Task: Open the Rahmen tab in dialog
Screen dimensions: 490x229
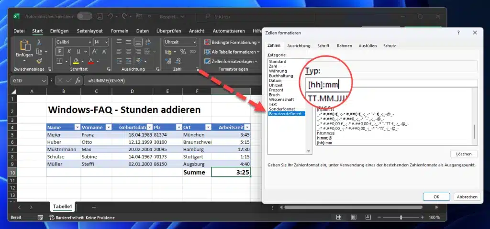Action: [345, 45]
